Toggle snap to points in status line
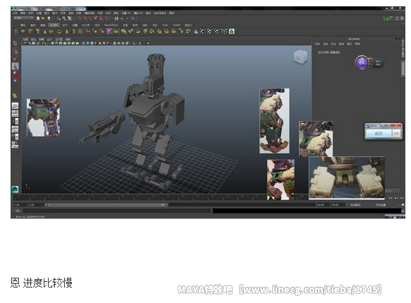The width and height of the screenshot is (411, 303). (90, 18)
